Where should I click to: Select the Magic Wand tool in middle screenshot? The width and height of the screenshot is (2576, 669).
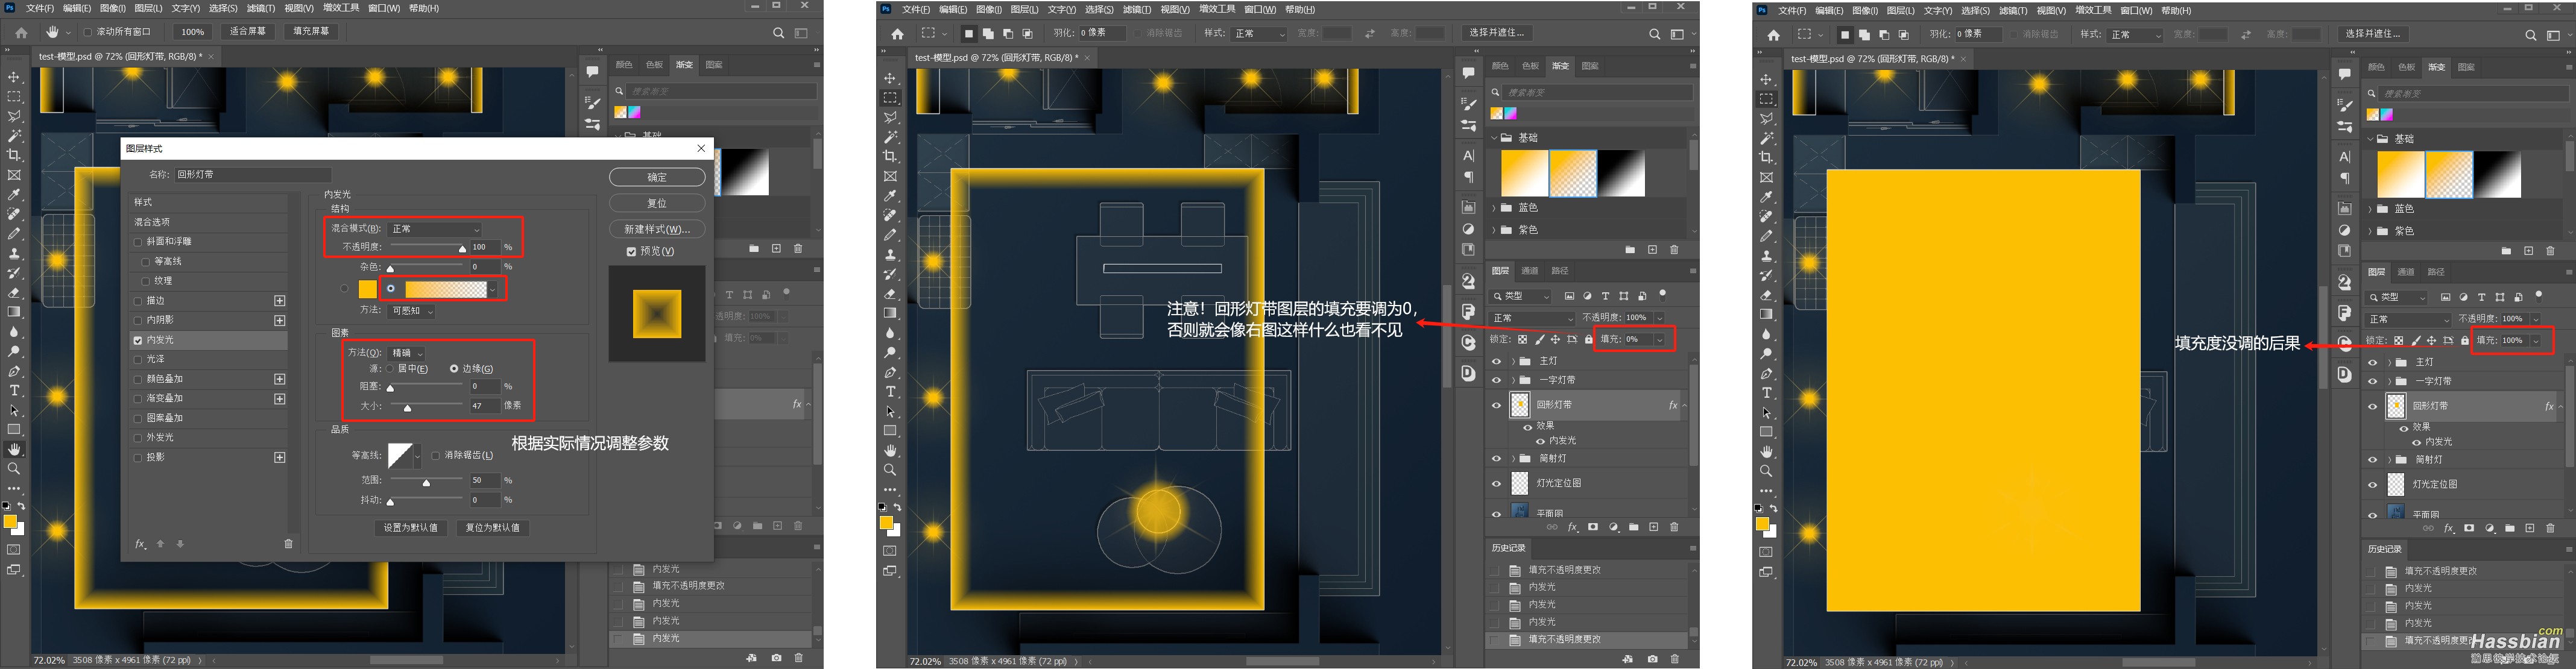click(890, 137)
